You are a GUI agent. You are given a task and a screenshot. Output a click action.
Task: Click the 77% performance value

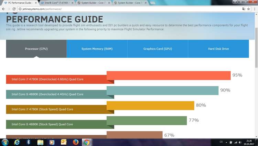pyautogui.click(x=194, y=120)
